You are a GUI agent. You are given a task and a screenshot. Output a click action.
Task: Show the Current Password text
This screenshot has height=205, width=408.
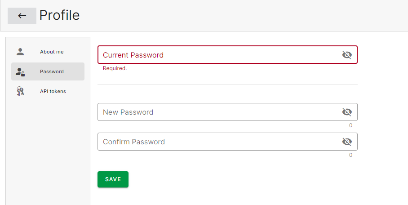[346, 55]
